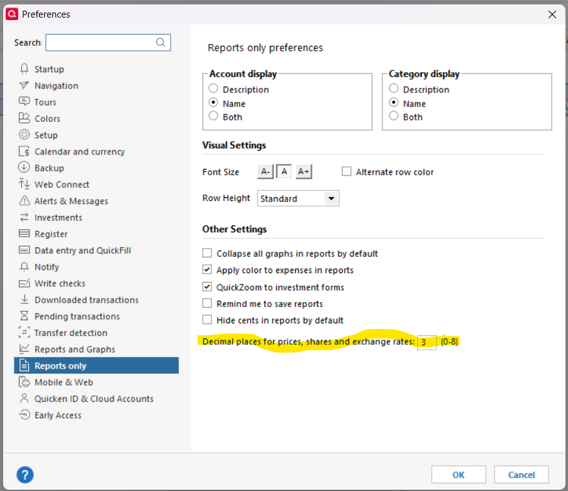Click the Reports only document icon
Viewport: 568px width, 491px height.
click(24, 365)
